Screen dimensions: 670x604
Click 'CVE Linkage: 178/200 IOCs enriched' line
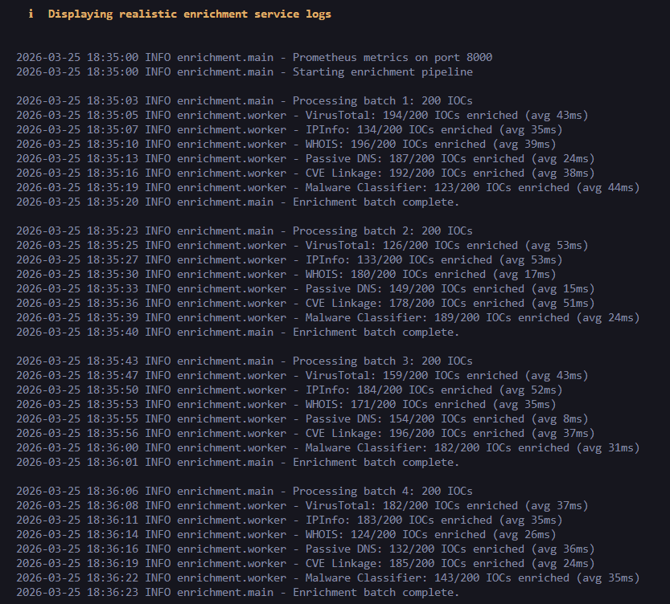[306, 304]
